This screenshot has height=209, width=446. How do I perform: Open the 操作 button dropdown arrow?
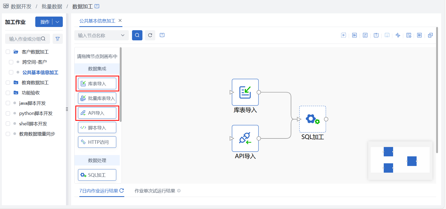pyautogui.click(x=57, y=22)
